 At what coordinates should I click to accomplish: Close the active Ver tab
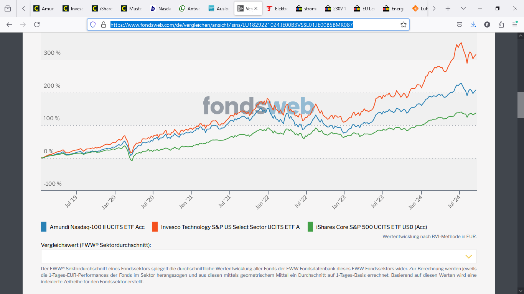click(256, 8)
